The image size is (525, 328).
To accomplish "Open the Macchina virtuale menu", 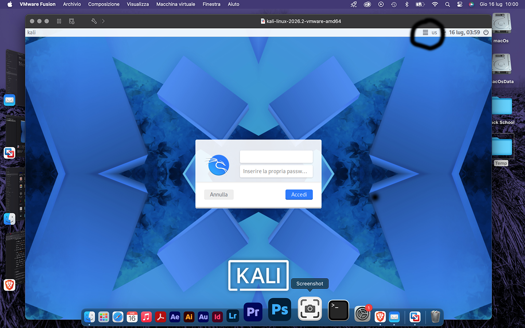I will [176, 4].
